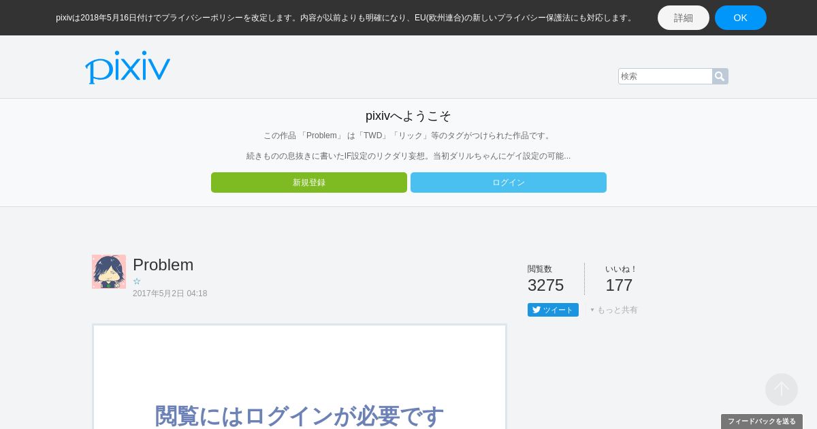The image size is (817, 429).
Task: Click the pixivへようこそ heading
Action: pos(408,116)
